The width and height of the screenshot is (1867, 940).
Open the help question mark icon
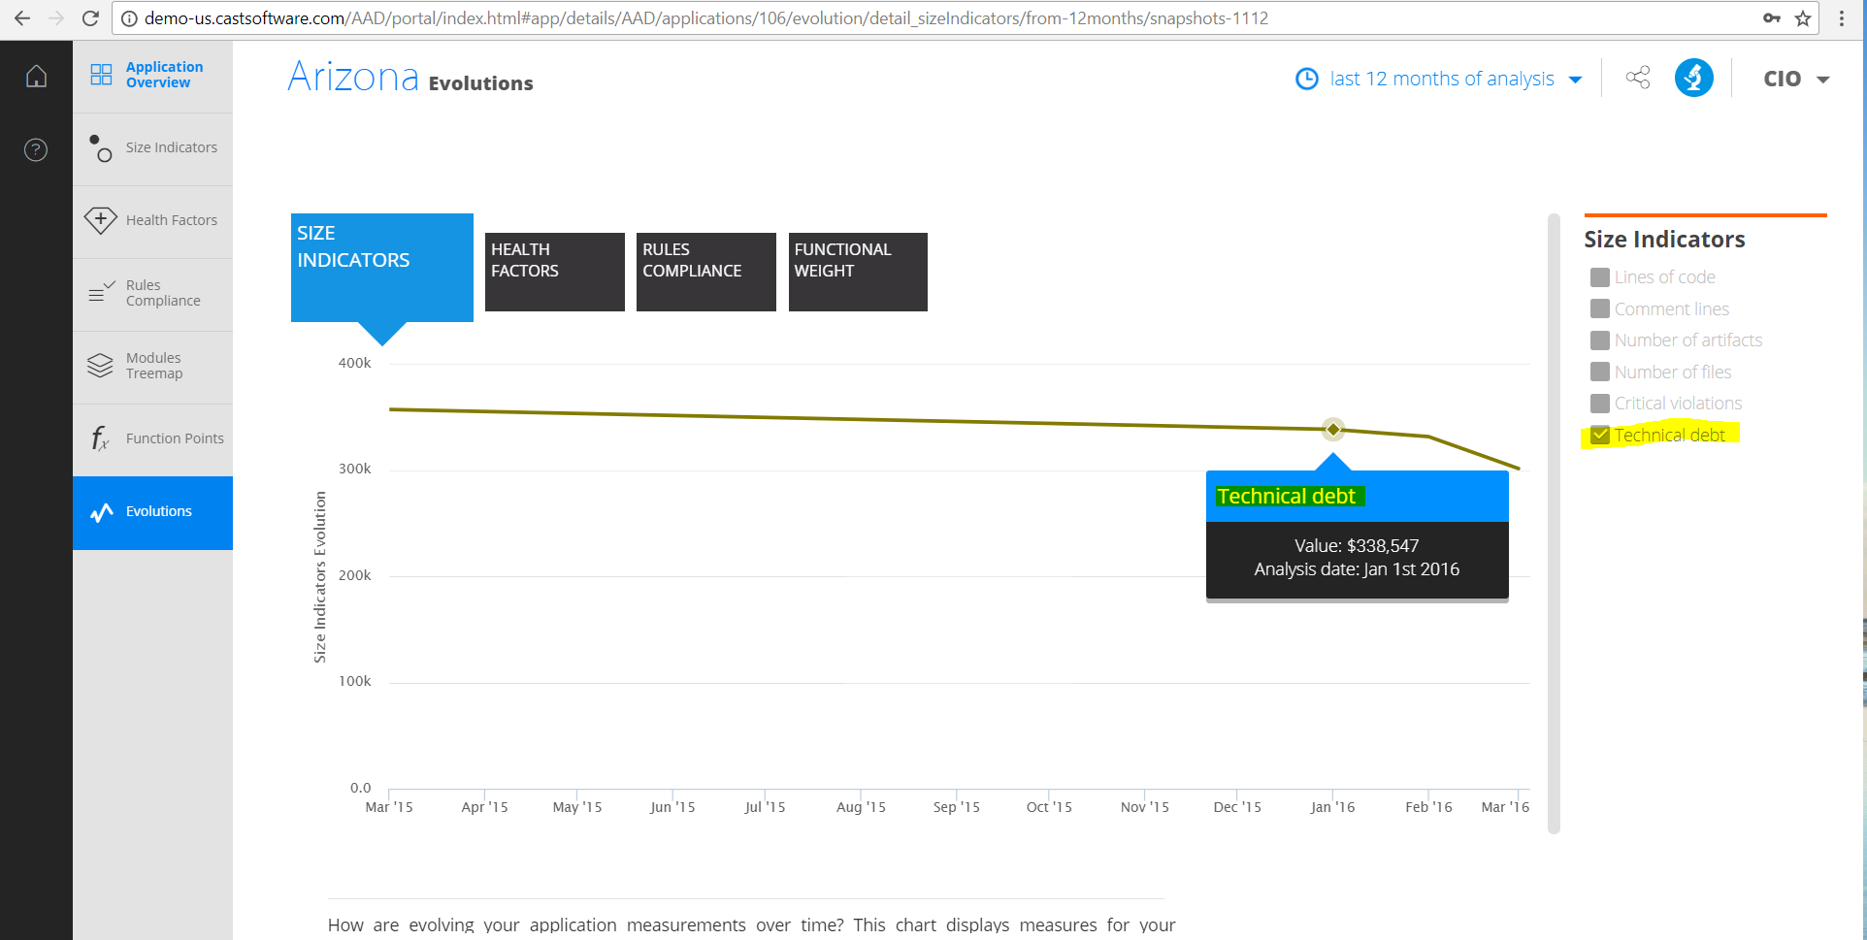pyautogui.click(x=36, y=149)
